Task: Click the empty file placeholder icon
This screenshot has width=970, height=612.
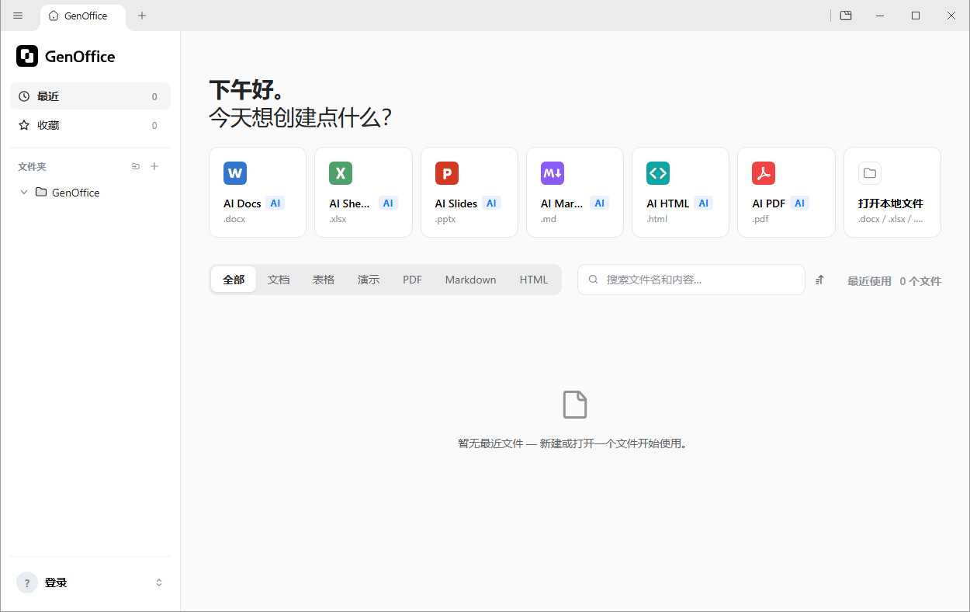Action: point(575,405)
